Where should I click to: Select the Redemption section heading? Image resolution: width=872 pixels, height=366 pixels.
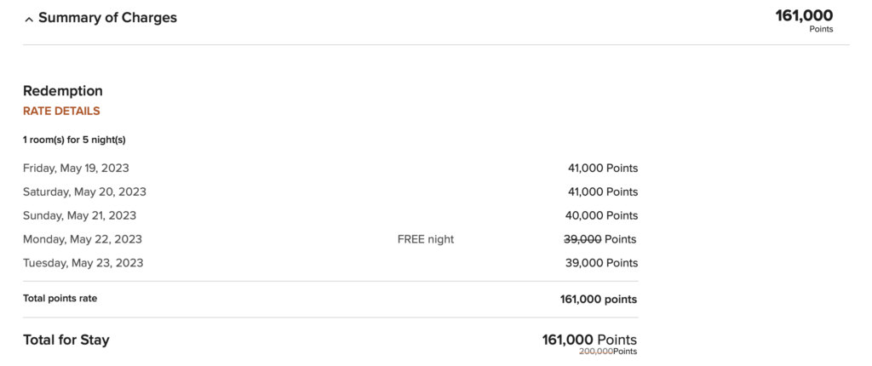pyautogui.click(x=63, y=91)
